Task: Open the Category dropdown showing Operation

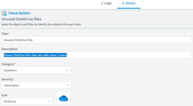Action: [x=36, y=70]
